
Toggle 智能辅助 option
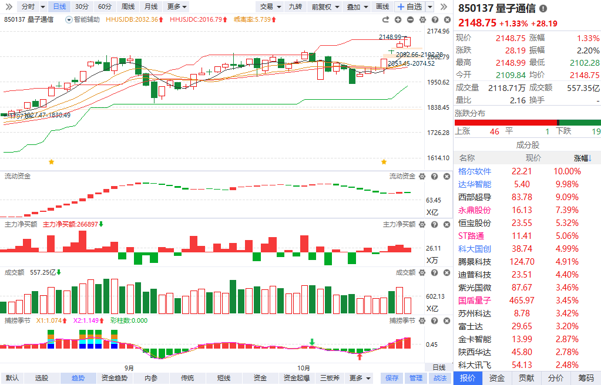click(x=82, y=19)
